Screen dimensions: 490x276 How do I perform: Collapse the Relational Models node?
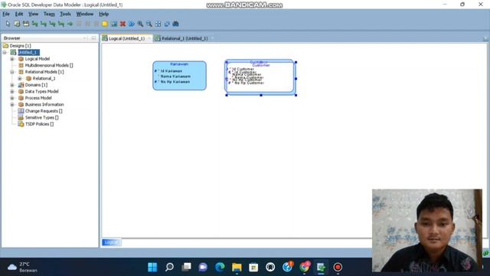(12, 72)
